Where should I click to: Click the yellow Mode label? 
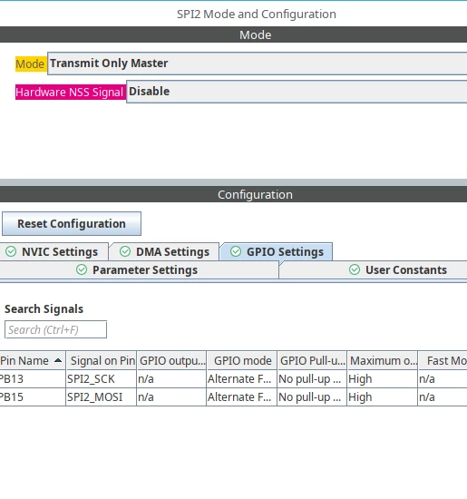(x=31, y=64)
